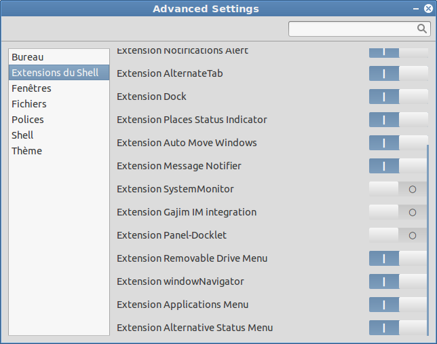437x344 pixels.
Task: Toggle the windowNavigator extension switch
Action: point(398,281)
